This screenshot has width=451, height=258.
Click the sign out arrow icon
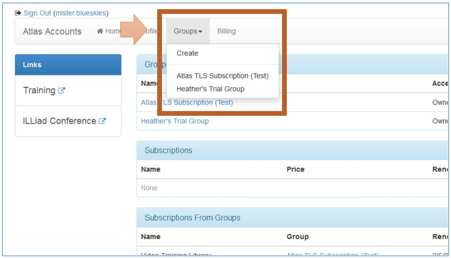(x=18, y=13)
